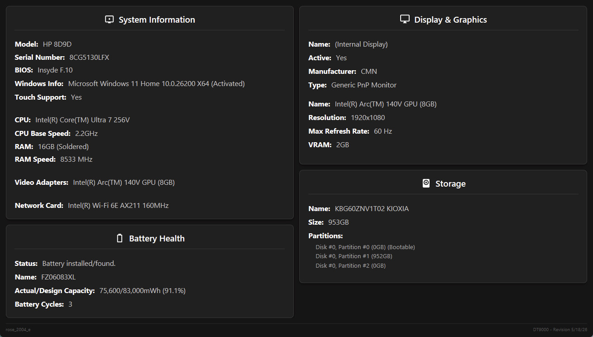Select resolution value 1920x1080
The height and width of the screenshot is (337, 593).
click(368, 118)
